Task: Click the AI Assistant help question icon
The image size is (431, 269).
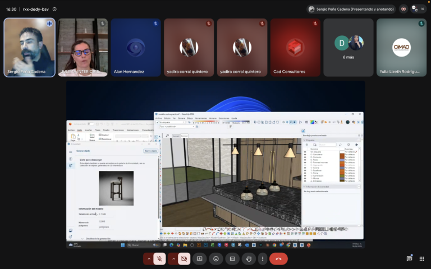Action: coord(71,159)
